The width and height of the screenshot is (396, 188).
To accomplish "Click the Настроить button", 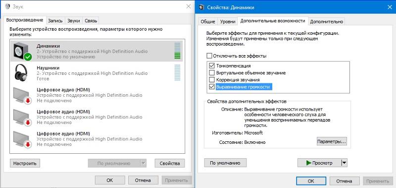I will click(25, 163).
